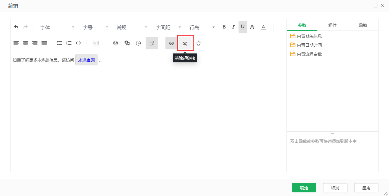This screenshot has height=196, width=389.
Task: Switch to the 组件 tab
Action: pos(332,25)
